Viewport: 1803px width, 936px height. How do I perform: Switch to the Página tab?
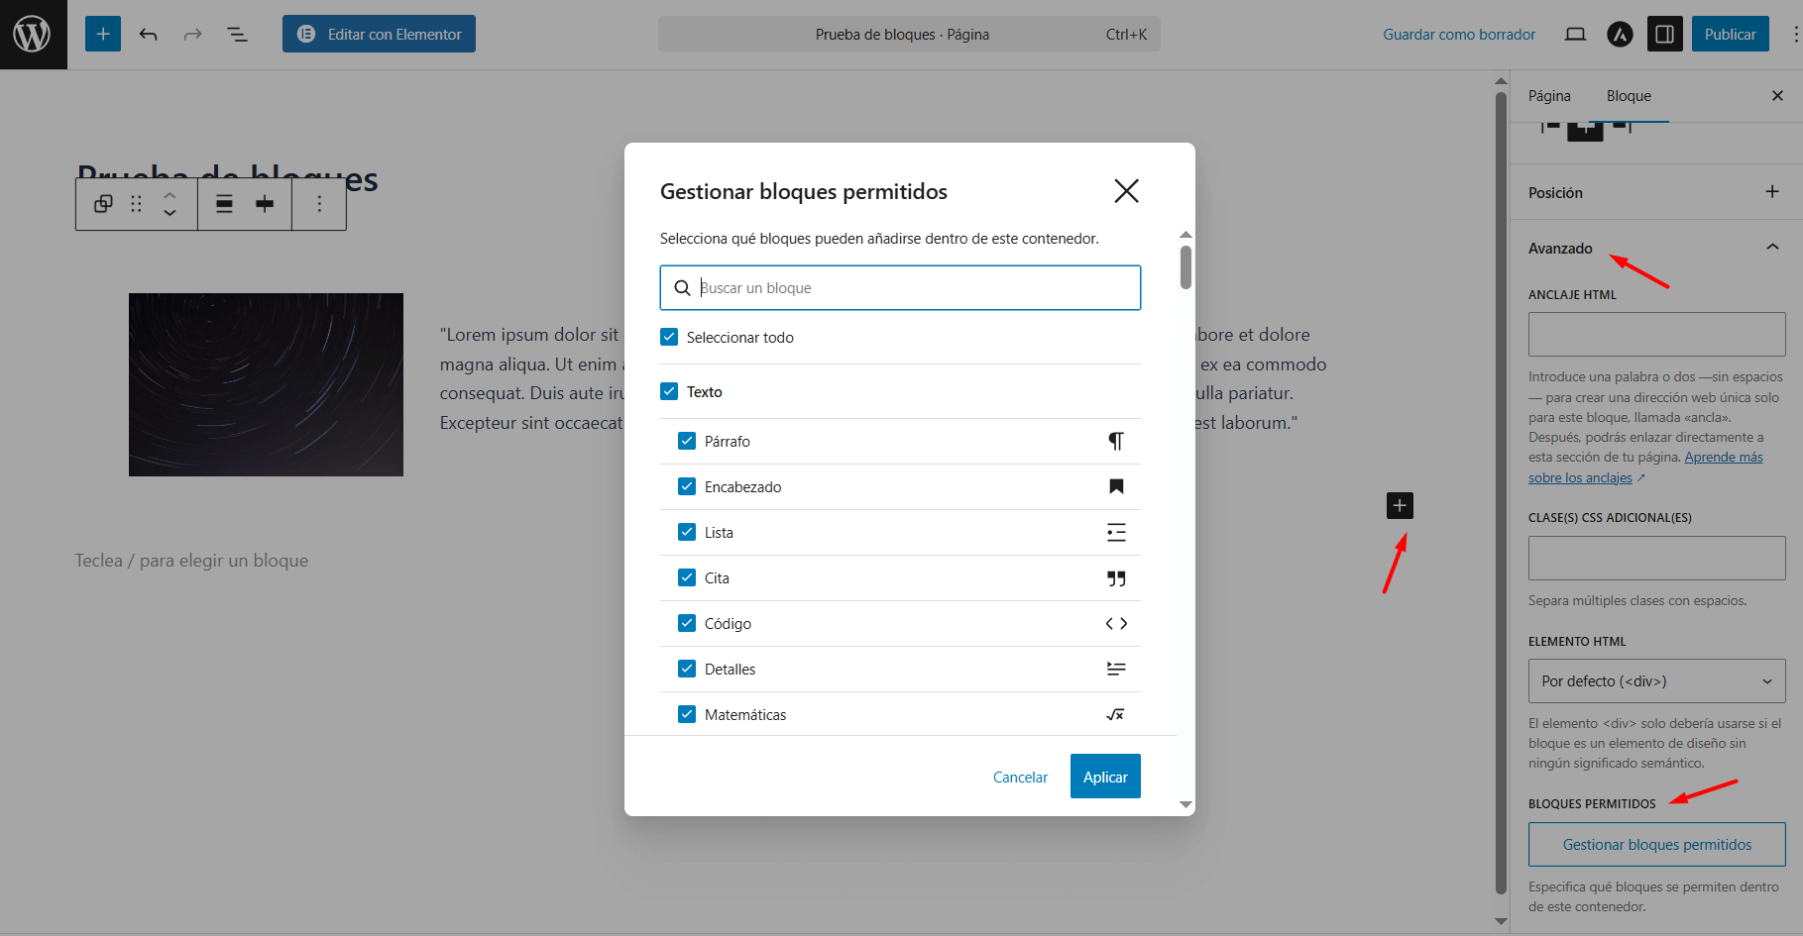click(1549, 96)
